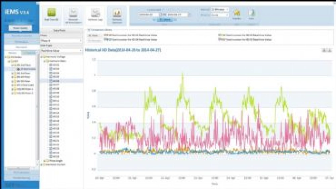Click the document icon right of Visualize

pos(251,13)
